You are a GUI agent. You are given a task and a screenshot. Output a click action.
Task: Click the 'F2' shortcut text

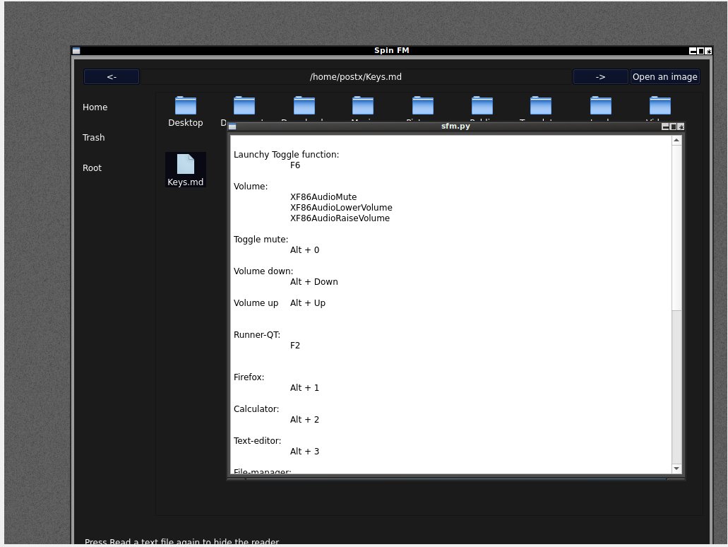coord(295,346)
